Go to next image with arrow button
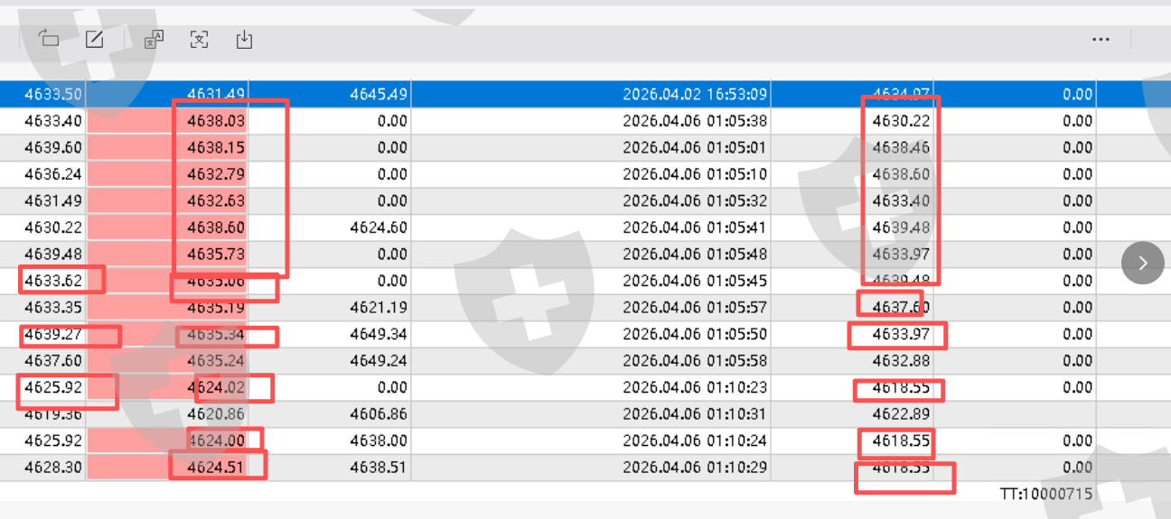The image size is (1171, 519). coord(1143,263)
